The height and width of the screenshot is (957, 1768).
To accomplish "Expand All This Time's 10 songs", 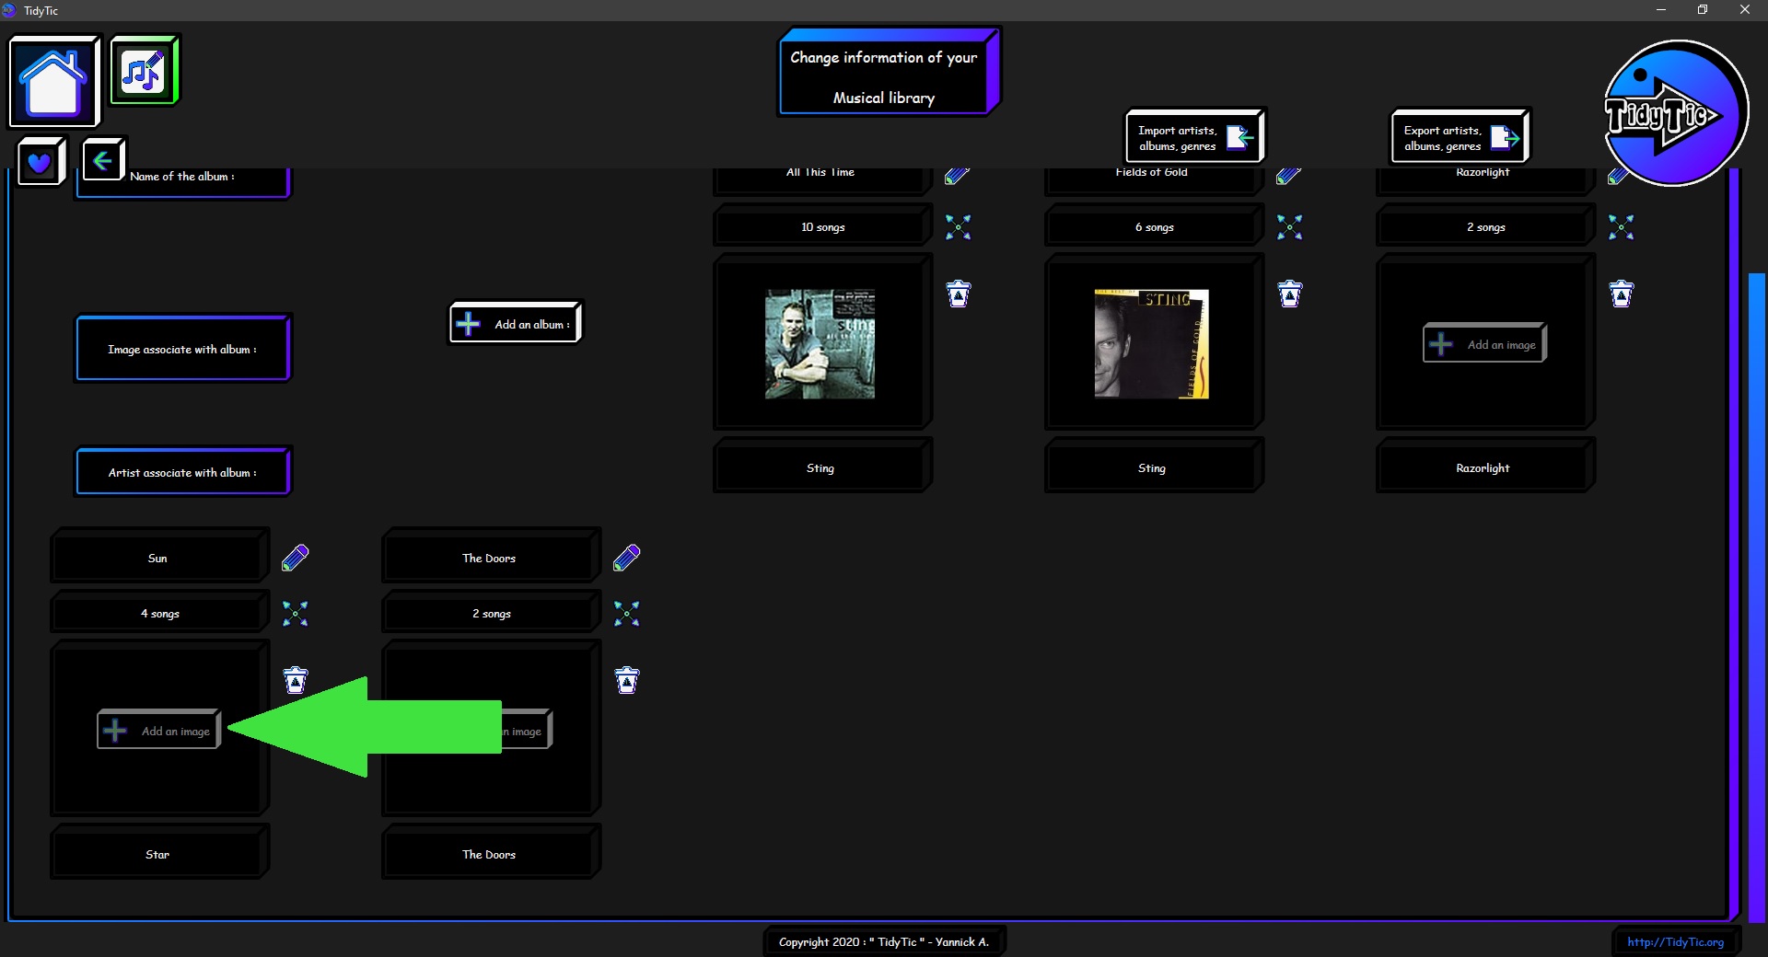I will [x=959, y=226].
